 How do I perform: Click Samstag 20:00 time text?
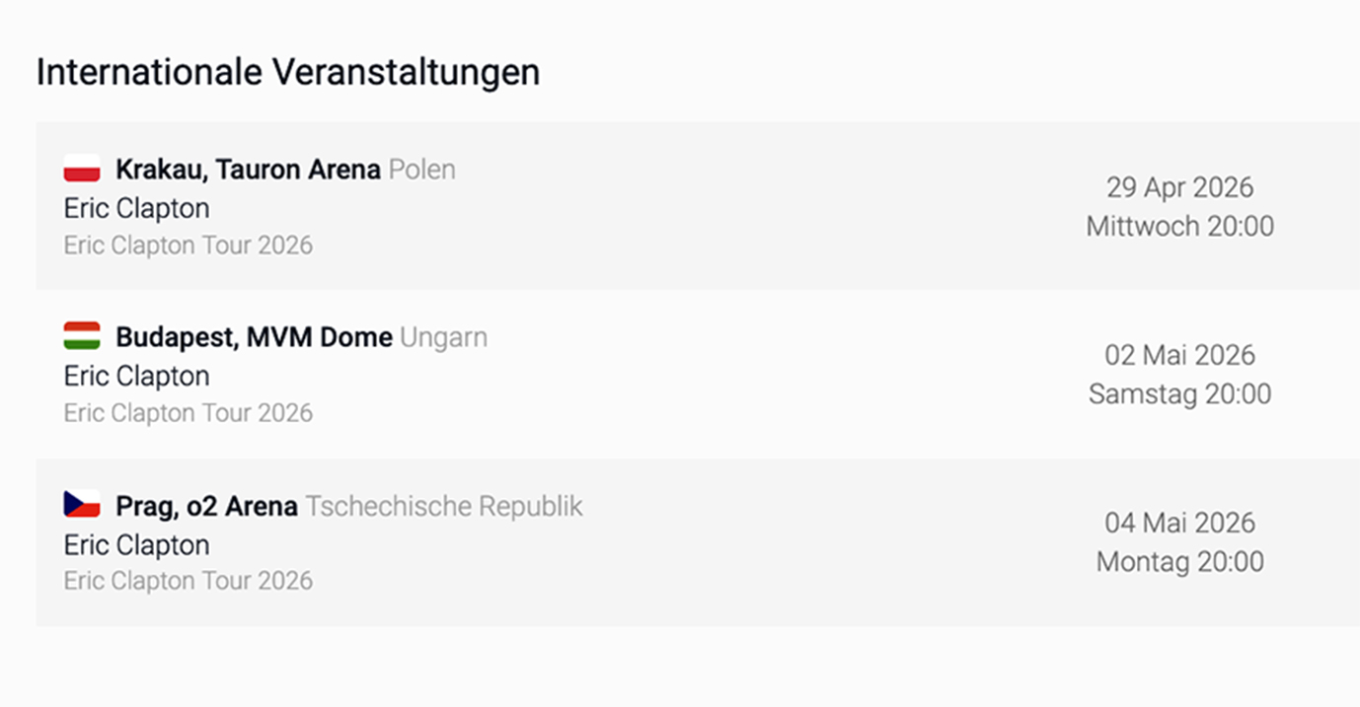click(1179, 393)
